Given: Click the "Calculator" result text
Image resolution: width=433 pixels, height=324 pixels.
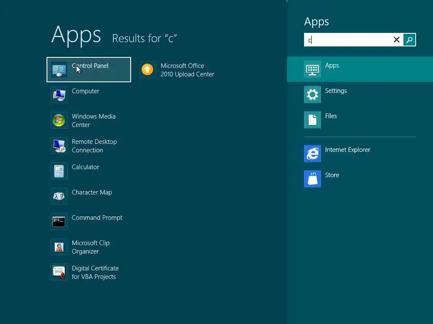Looking at the screenshot, I should point(85,167).
